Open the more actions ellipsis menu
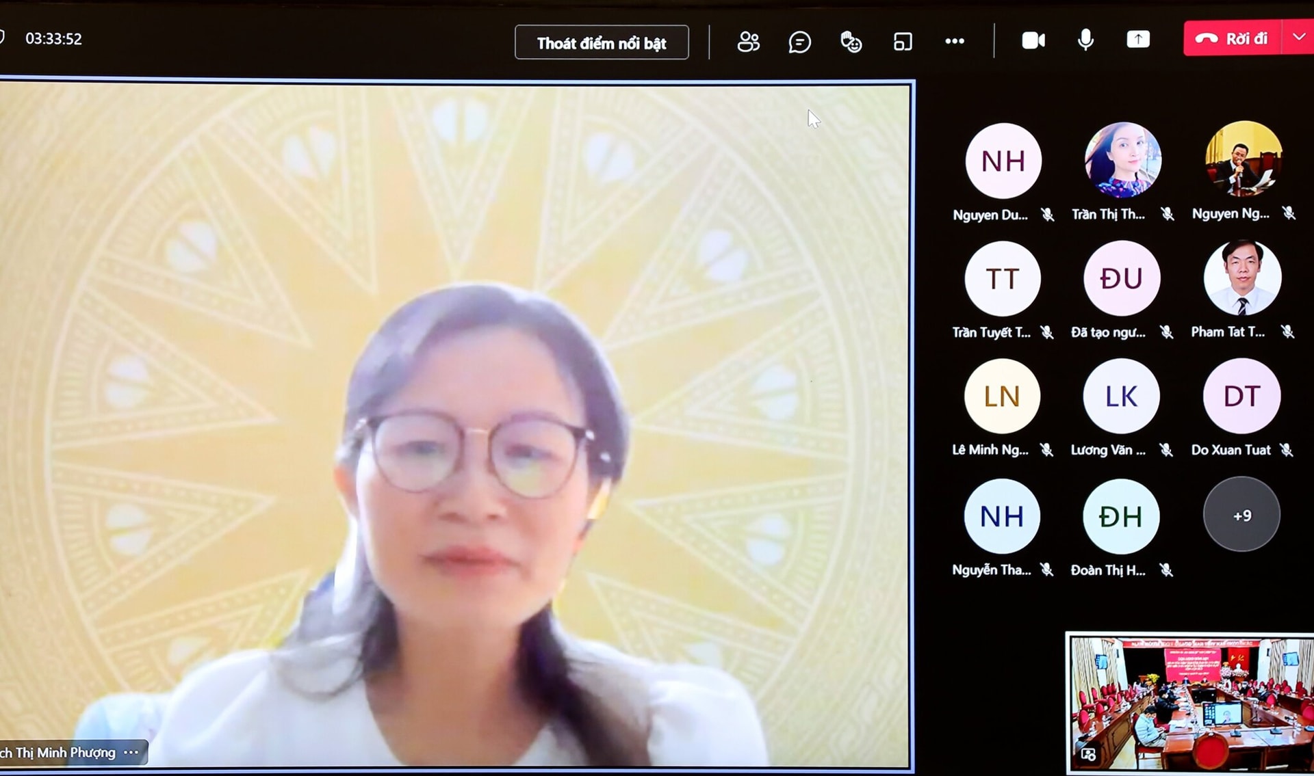The width and height of the screenshot is (1314, 776). [955, 41]
